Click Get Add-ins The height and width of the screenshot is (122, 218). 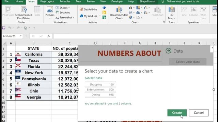89,9
